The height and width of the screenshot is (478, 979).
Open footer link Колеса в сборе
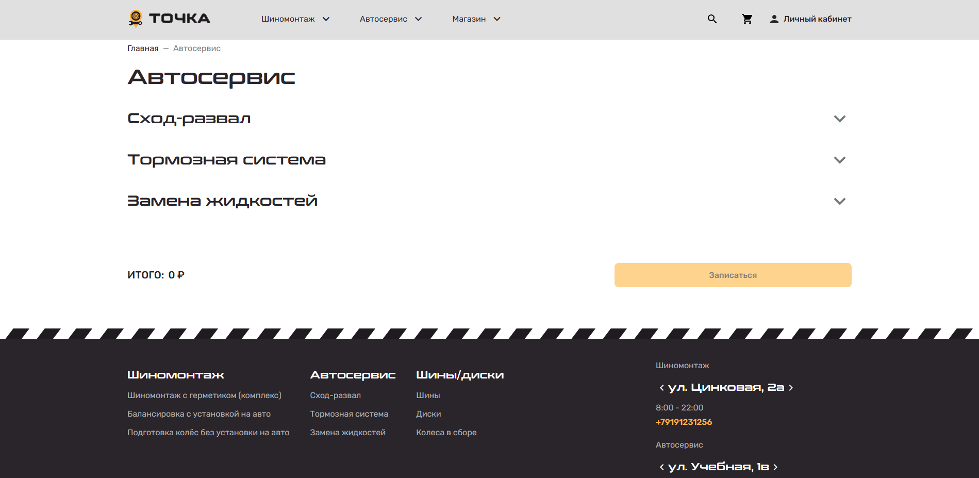click(446, 432)
